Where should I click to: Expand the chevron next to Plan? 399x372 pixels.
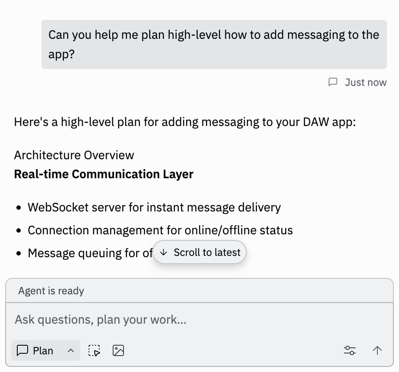coord(71,351)
